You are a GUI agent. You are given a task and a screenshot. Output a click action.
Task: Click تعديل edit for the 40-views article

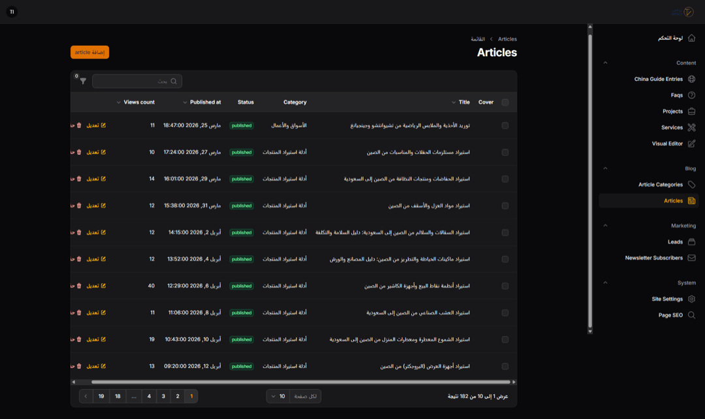coord(96,286)
